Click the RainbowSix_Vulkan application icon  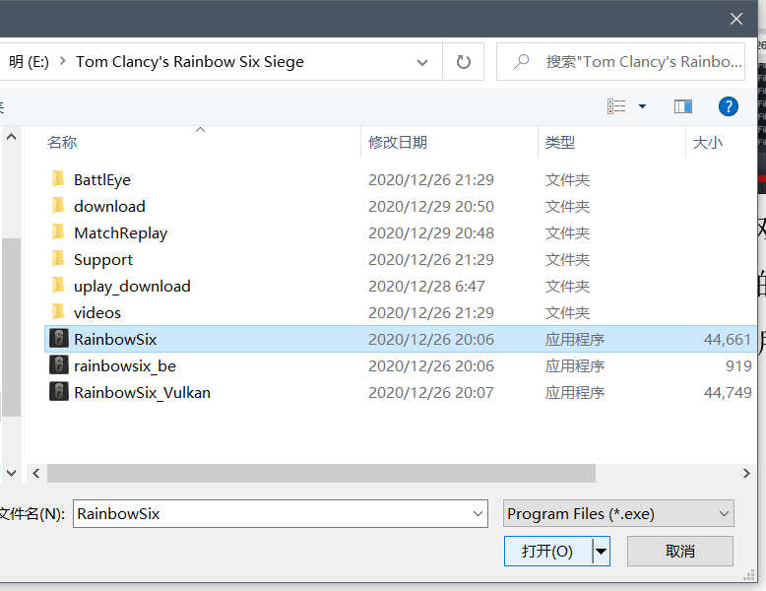tap(58, 392)
